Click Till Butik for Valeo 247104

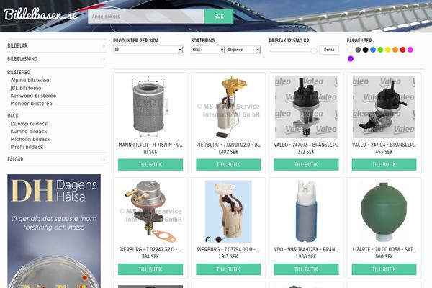pos(384,165)
